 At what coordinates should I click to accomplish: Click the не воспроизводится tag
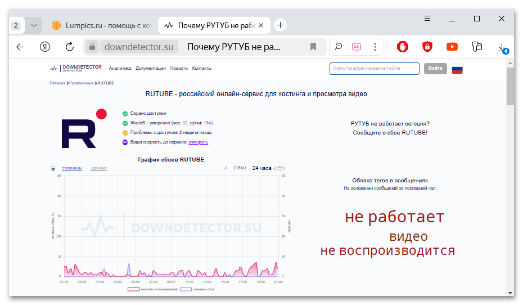point(387,250)
